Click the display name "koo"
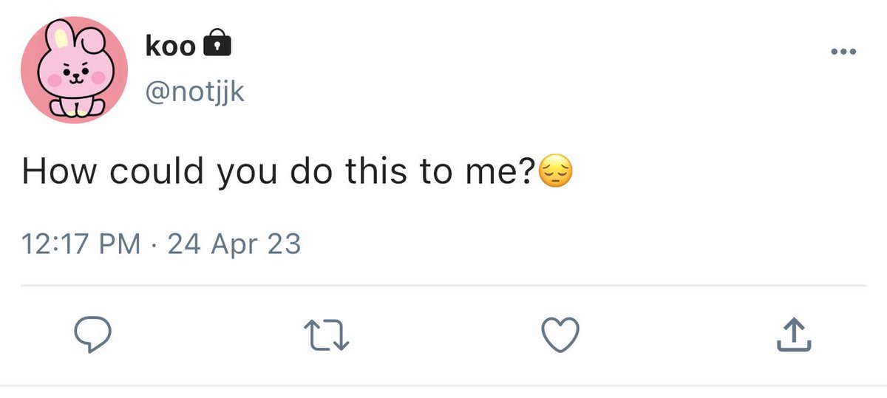The image size is (887, 398). (x=170, y=47)
